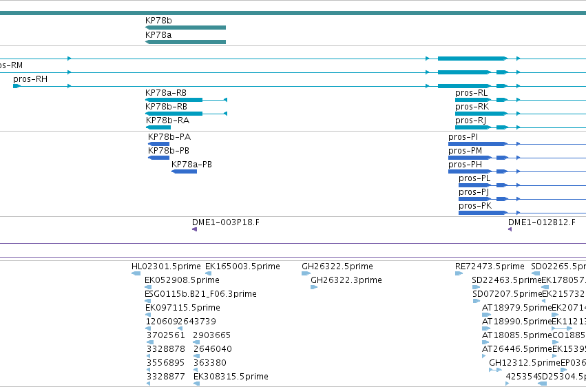Select the AT26446.5prime EST

[x=484, y=356]
